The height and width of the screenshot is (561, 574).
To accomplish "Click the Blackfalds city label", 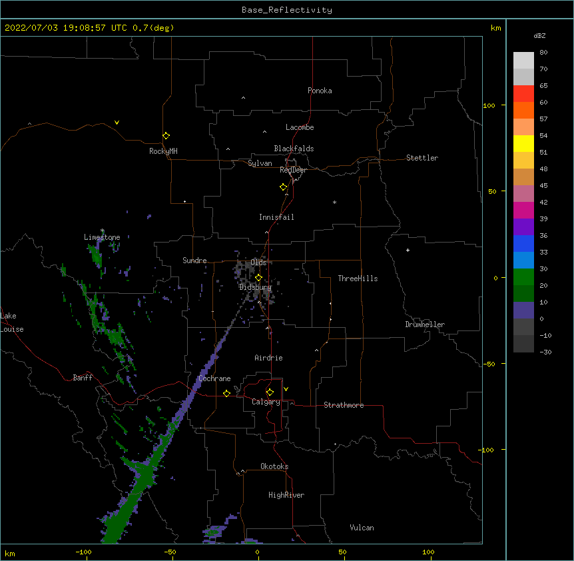I will 294,149.
